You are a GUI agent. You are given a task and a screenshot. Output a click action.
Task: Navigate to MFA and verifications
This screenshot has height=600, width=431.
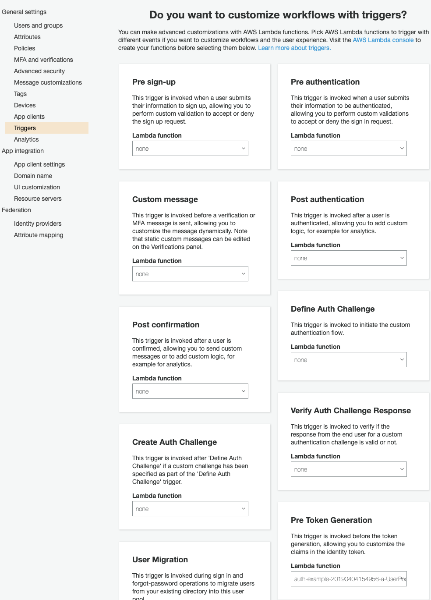43,60
